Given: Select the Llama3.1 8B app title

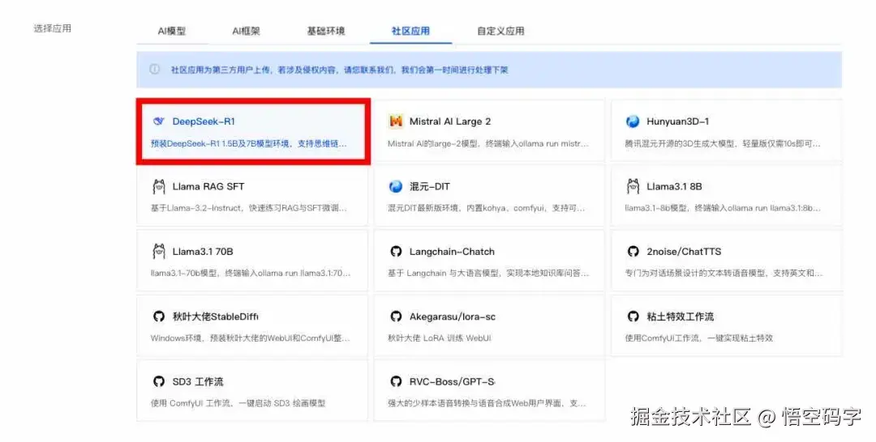Looking at the screenshot, I should (x=674, y=186).
